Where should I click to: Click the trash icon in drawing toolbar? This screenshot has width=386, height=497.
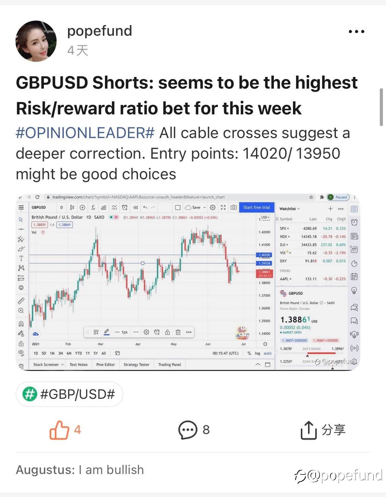[x=178, y=332]
